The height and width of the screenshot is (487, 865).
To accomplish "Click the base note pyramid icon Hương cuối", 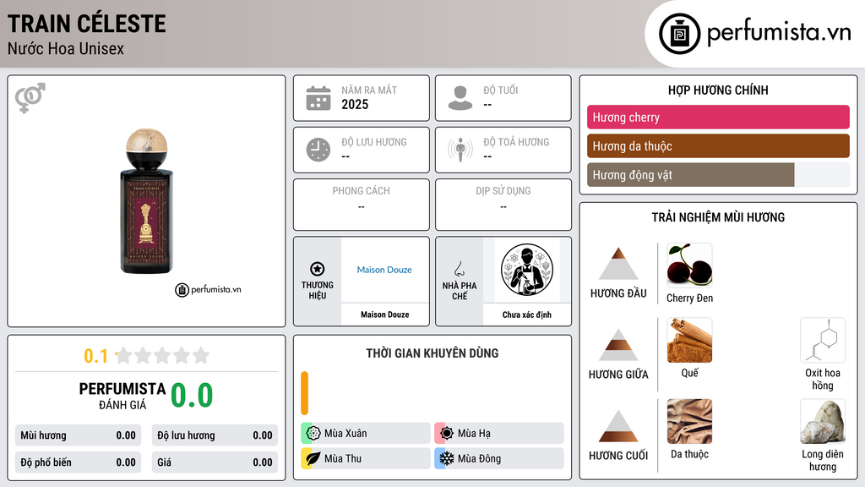I will point(618,426).
